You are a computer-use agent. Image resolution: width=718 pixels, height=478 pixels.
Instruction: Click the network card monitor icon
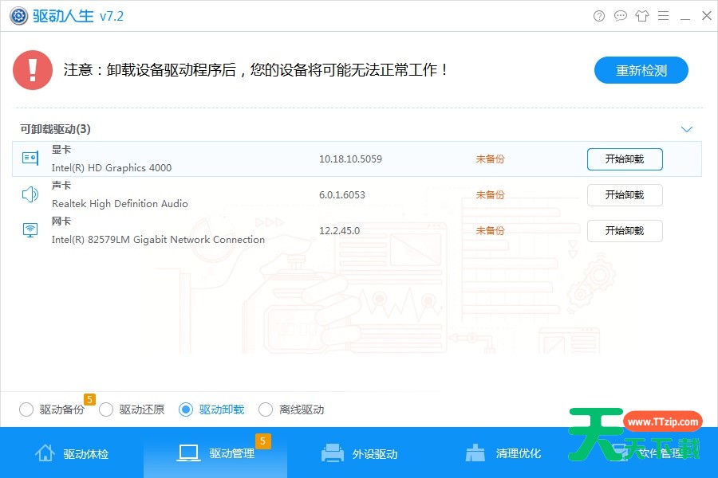coord(30,230)
